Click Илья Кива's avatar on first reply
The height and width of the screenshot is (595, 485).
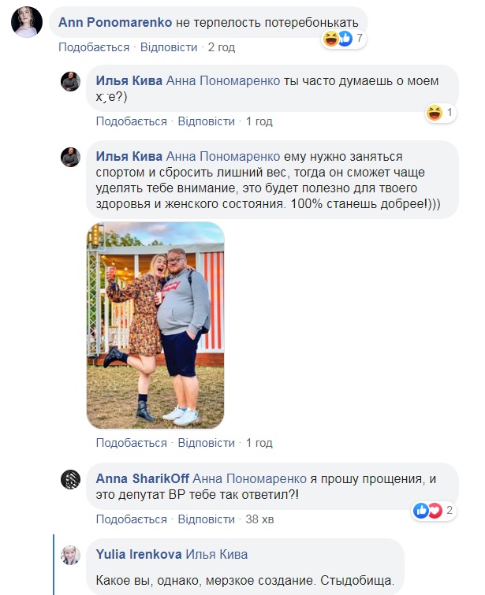(x=71, y=81)
